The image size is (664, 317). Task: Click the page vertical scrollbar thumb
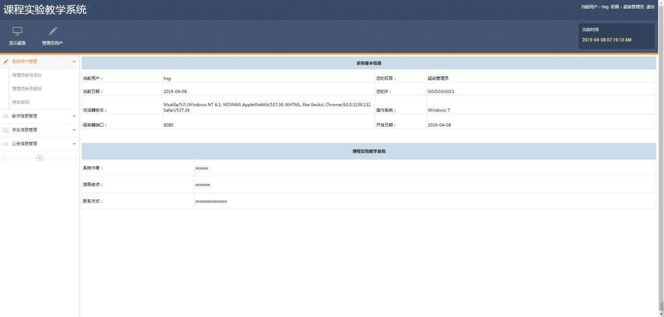(661, 306)
